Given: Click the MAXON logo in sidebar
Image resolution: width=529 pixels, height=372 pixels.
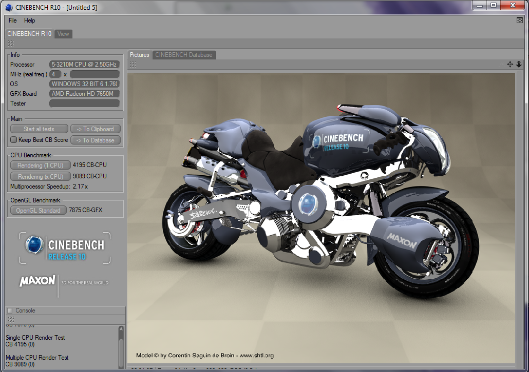Looking at the screenshot, I should (x=37, y=281).
